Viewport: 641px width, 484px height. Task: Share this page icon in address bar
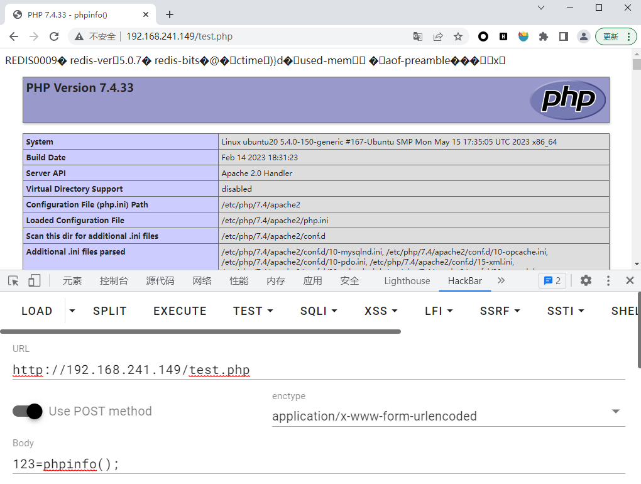[438, 36]
